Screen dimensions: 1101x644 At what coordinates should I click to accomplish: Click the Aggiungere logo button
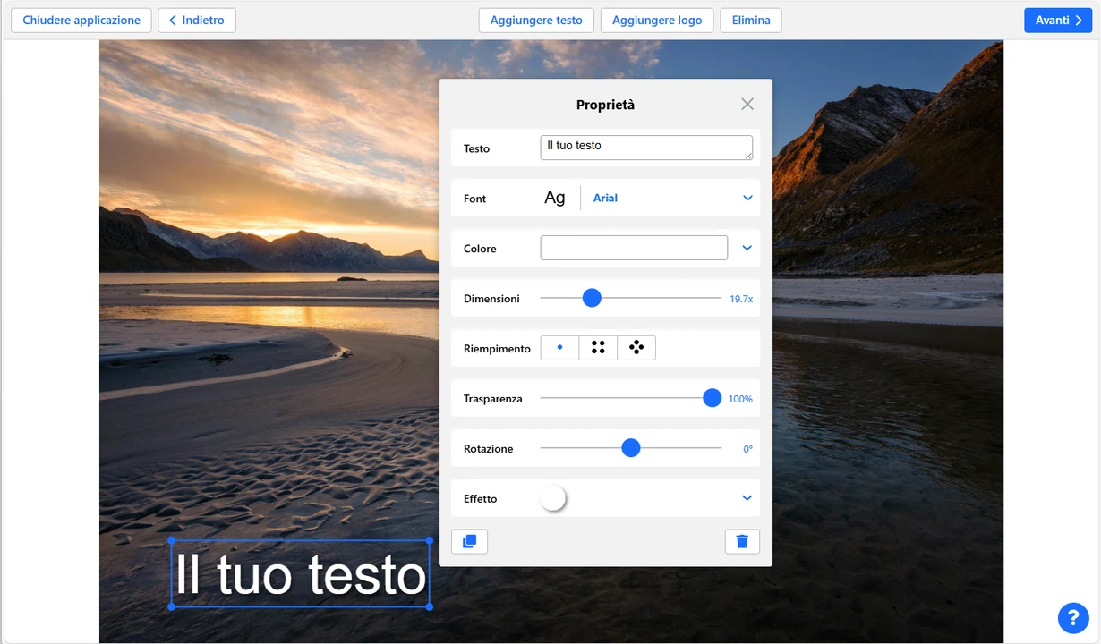[x=657, y=21]
